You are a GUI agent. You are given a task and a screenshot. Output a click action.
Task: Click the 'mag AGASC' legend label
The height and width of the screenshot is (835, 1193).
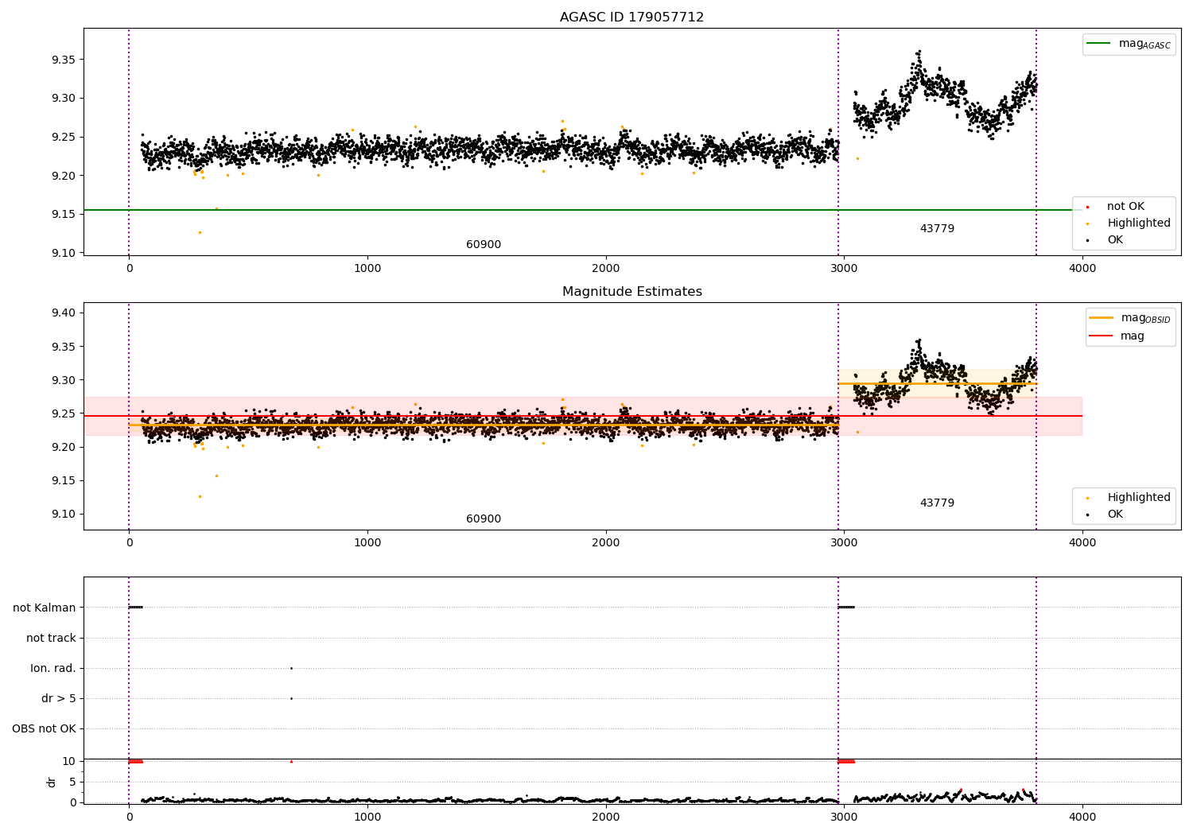[x=1144, y=44]
